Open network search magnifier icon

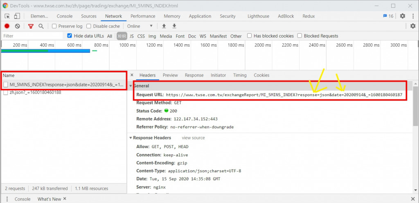point(41,26)
